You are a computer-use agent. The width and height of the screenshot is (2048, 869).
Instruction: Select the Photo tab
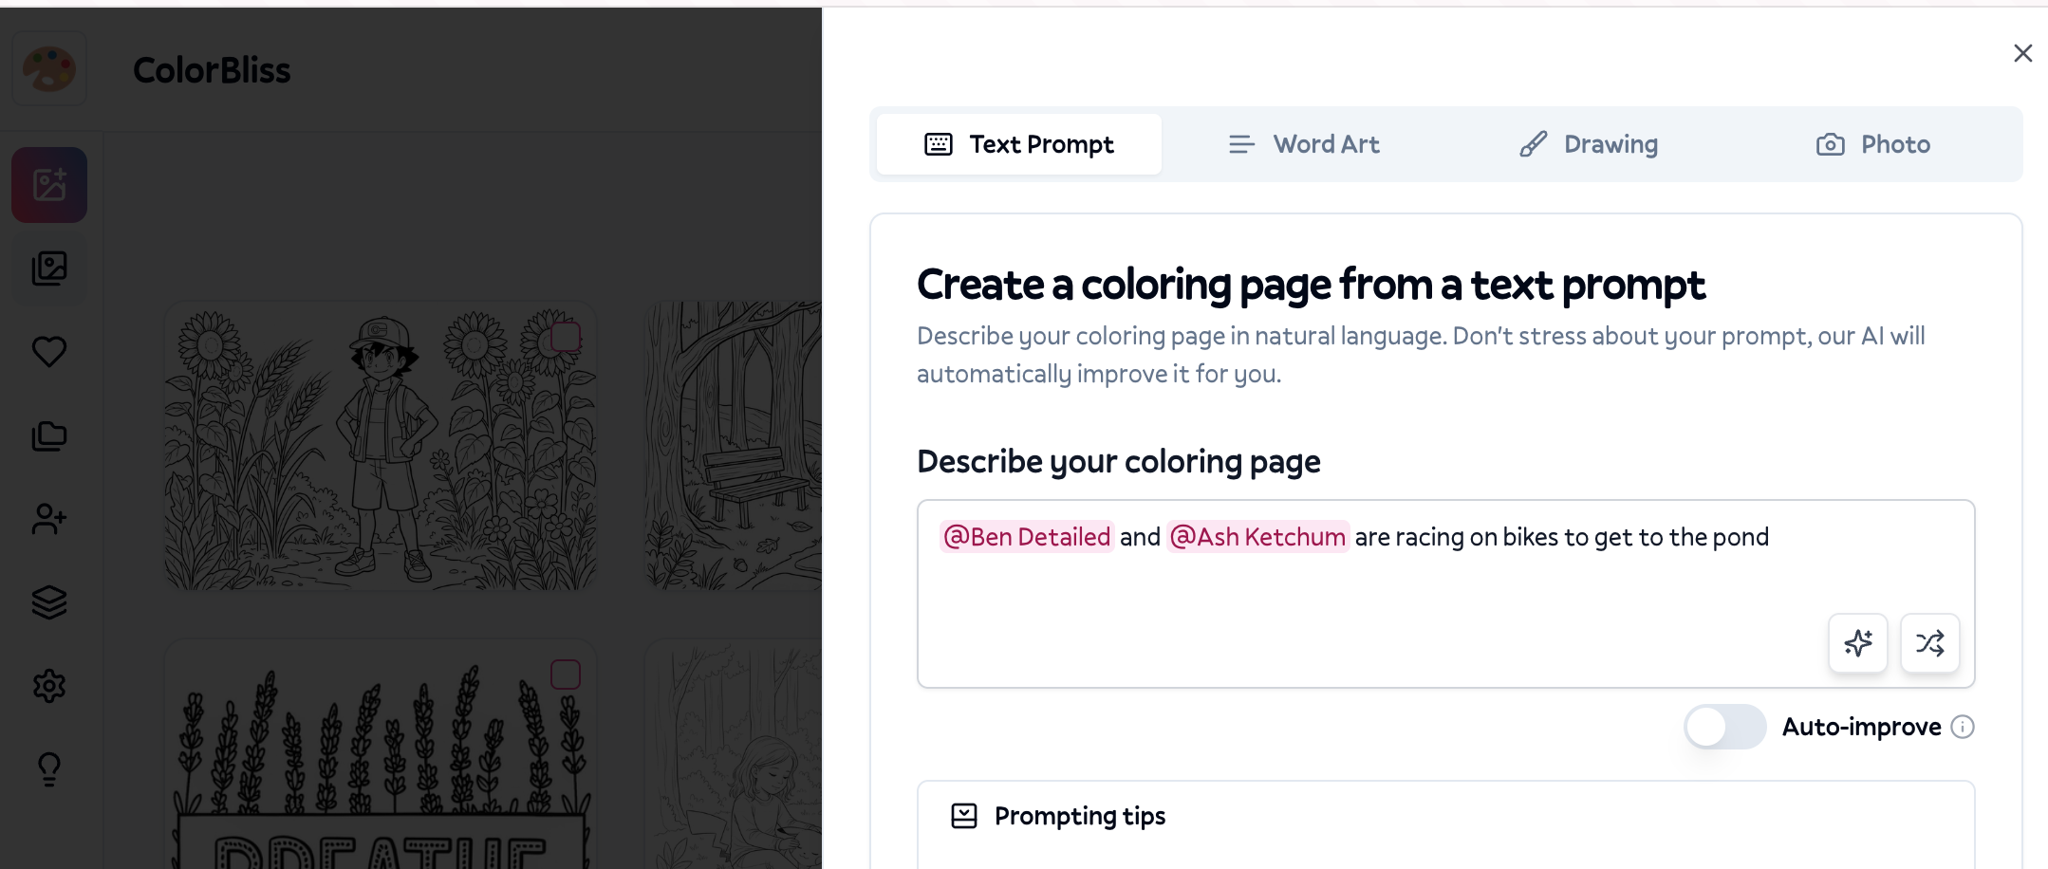point(1873,144)
